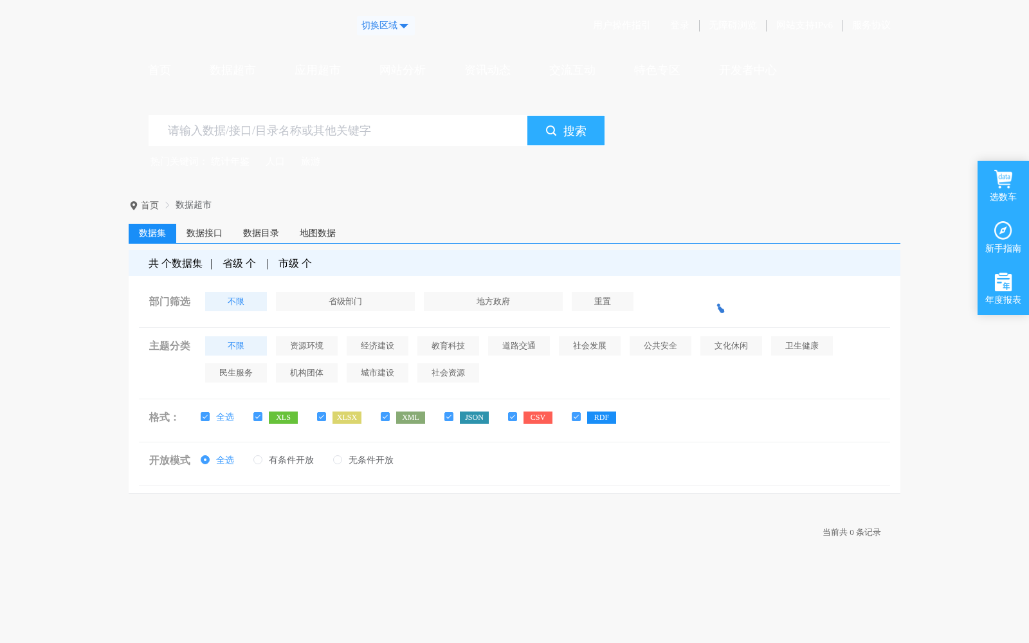This screenshot has height=643, width=1029.
Task: Click the green XLS format tag
Action: [284, 417]
